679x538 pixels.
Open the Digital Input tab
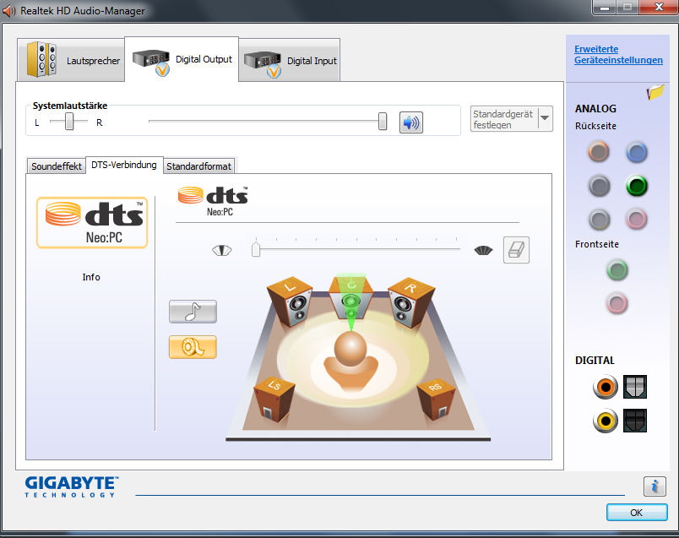pyautogui.click(x=290, y=60)
